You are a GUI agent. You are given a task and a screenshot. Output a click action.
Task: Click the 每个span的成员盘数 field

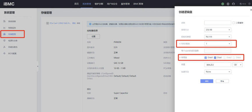click(x=218, y=51)
